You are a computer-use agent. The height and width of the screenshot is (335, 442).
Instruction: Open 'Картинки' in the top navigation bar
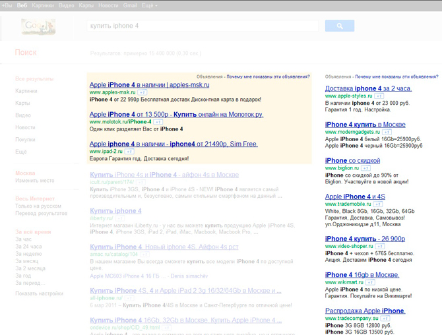pos(43,5)
